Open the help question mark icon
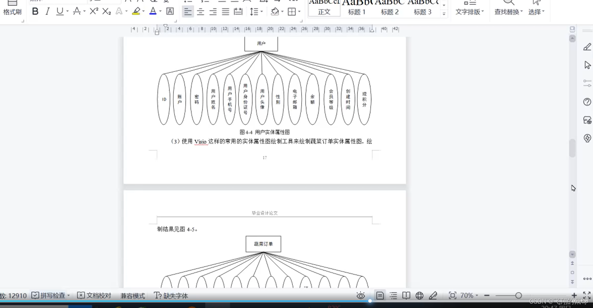The width and height of the screenshot is (593, 308). pos(587,102)
